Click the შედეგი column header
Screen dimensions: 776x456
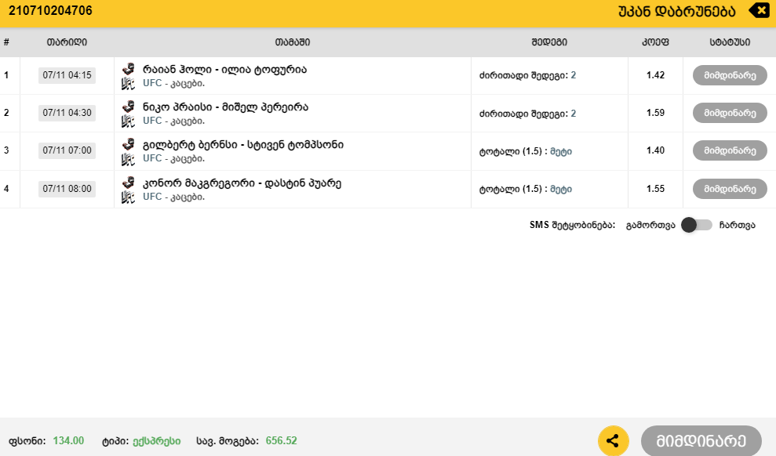549,42
